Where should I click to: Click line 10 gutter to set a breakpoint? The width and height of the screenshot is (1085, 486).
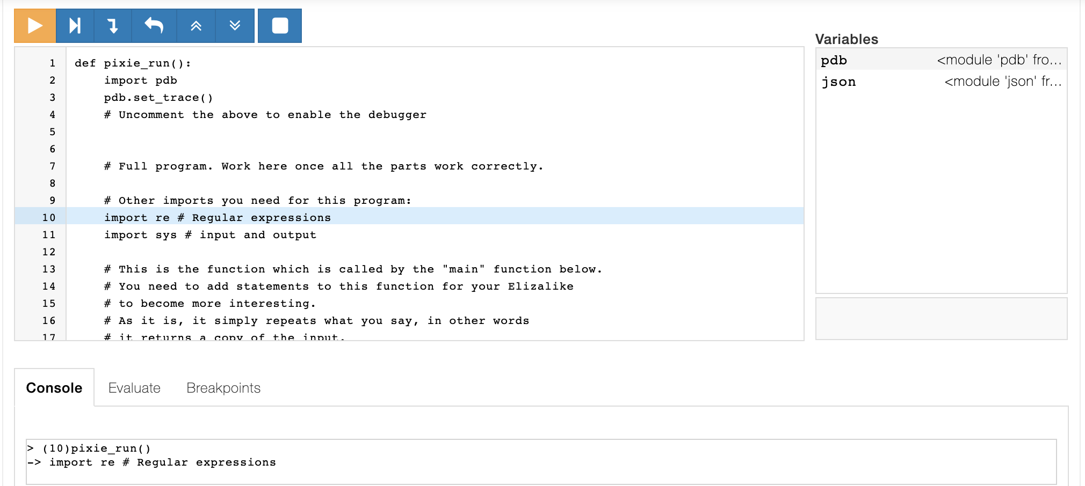click(x=49, y=217)
